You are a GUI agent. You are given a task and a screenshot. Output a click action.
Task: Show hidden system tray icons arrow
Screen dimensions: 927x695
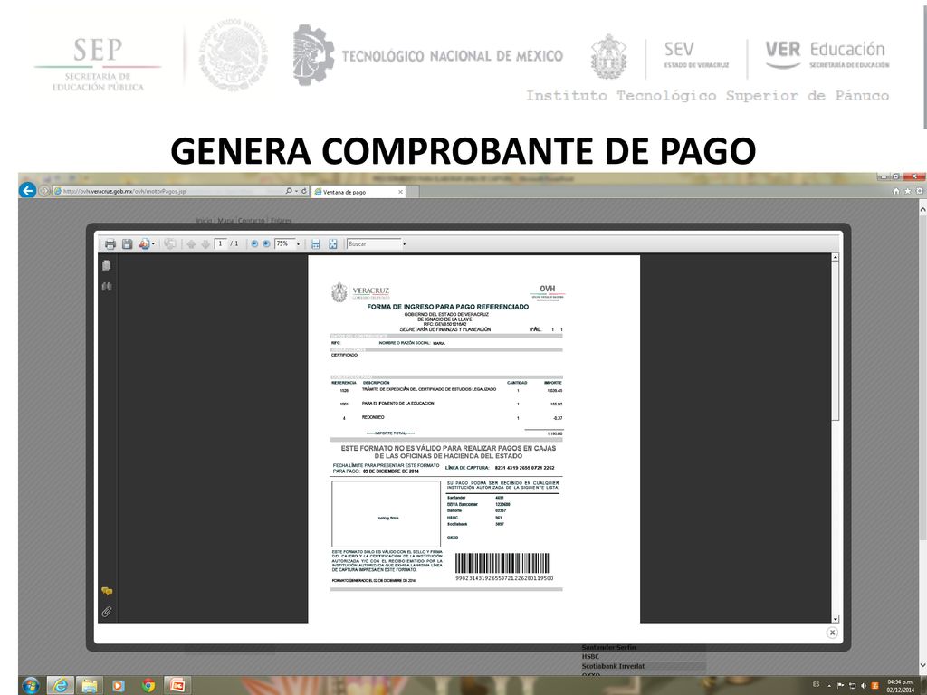tap(829, 686)
